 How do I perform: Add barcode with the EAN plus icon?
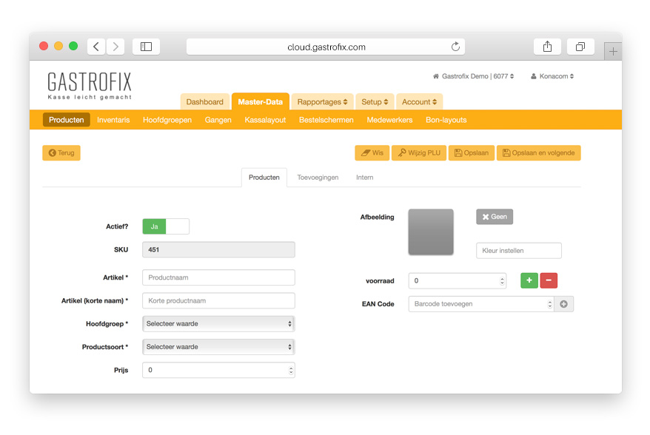pyautogui.click(x=563, y=304)
